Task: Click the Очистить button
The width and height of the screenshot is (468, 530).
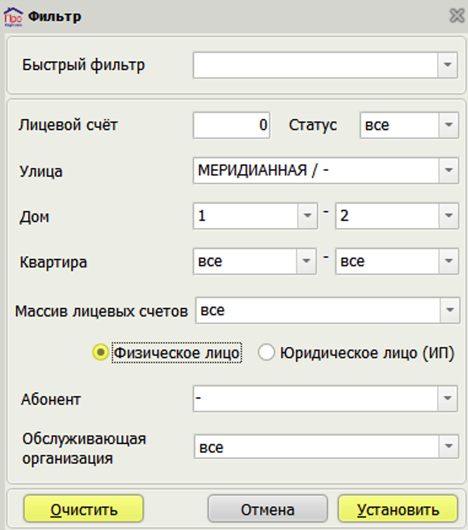Action: (84, 509)
